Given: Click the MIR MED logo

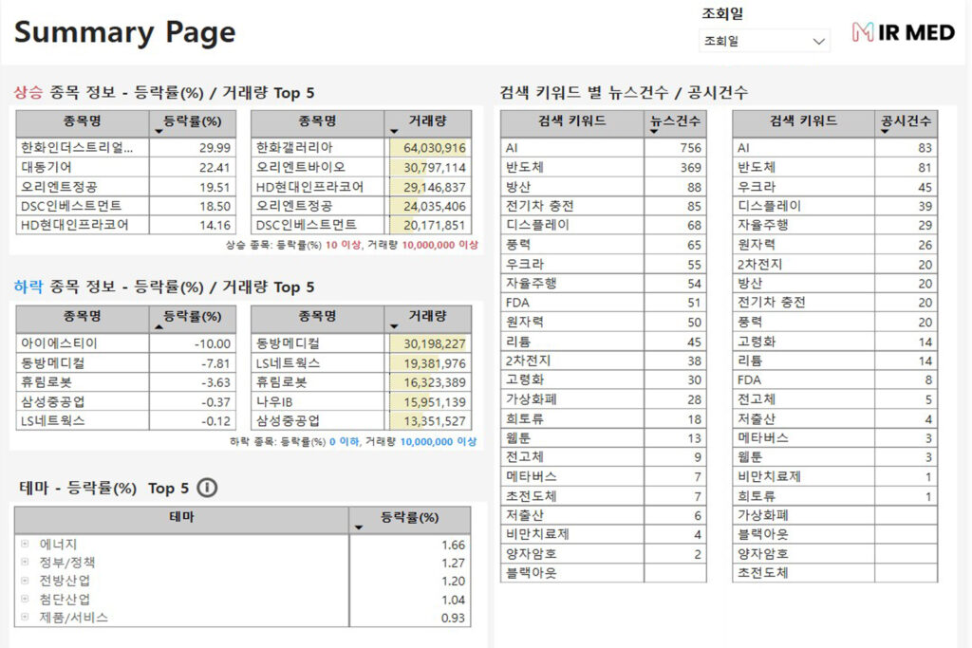Looking at the screenshot, I should [904, 32].
